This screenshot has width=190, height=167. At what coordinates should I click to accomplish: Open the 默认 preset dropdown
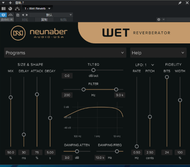coord(51,15)
